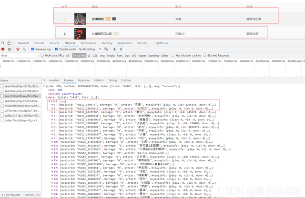Click the red record network log button
The width and height of the screenshot is (305, 198).
click(3, 49)
